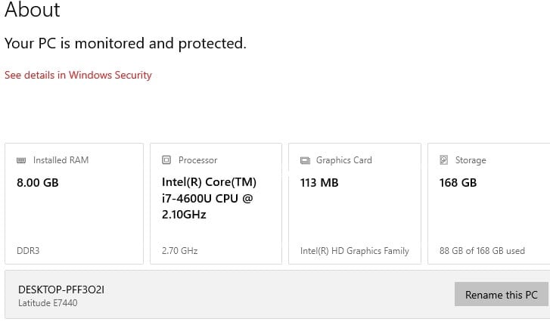550x322 pixels.
Task: Click the Processor chip icon
Action: tap(166, 160)
